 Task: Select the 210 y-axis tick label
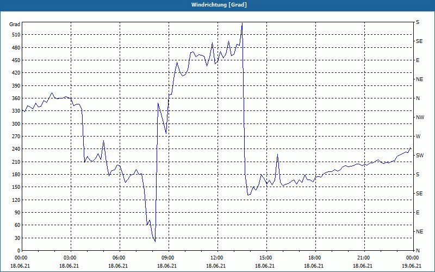click(16, 162)
